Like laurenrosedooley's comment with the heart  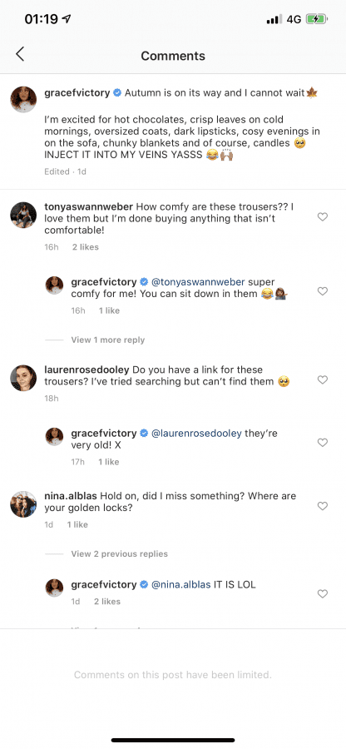323,379
